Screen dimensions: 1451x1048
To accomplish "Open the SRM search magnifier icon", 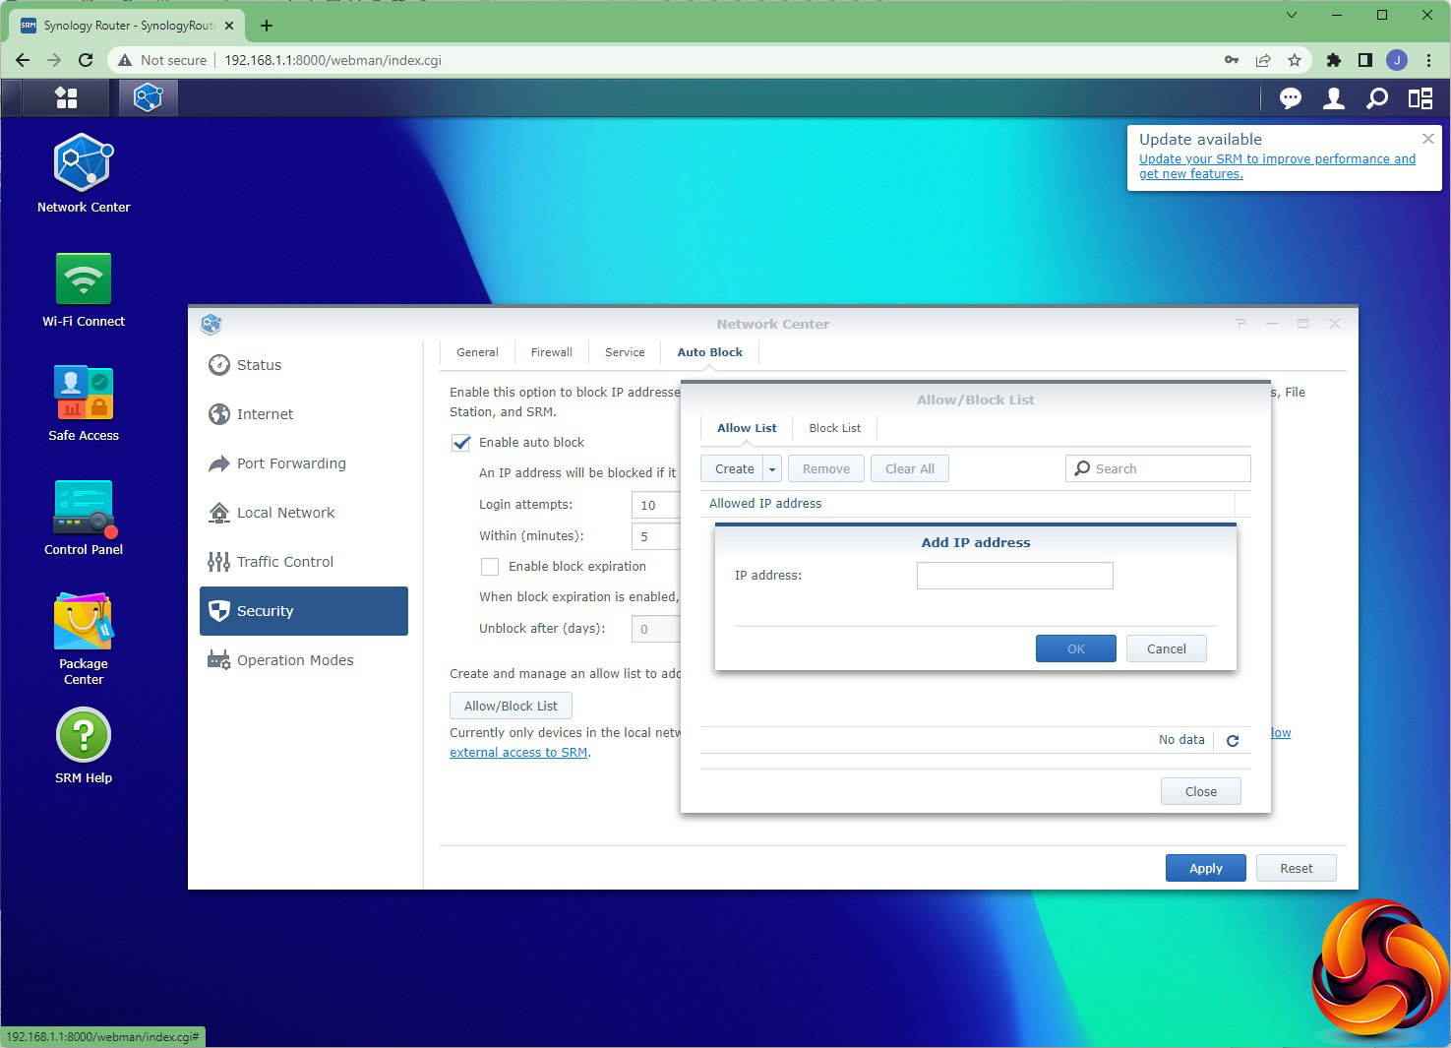I will click(x=1377, y=97).
